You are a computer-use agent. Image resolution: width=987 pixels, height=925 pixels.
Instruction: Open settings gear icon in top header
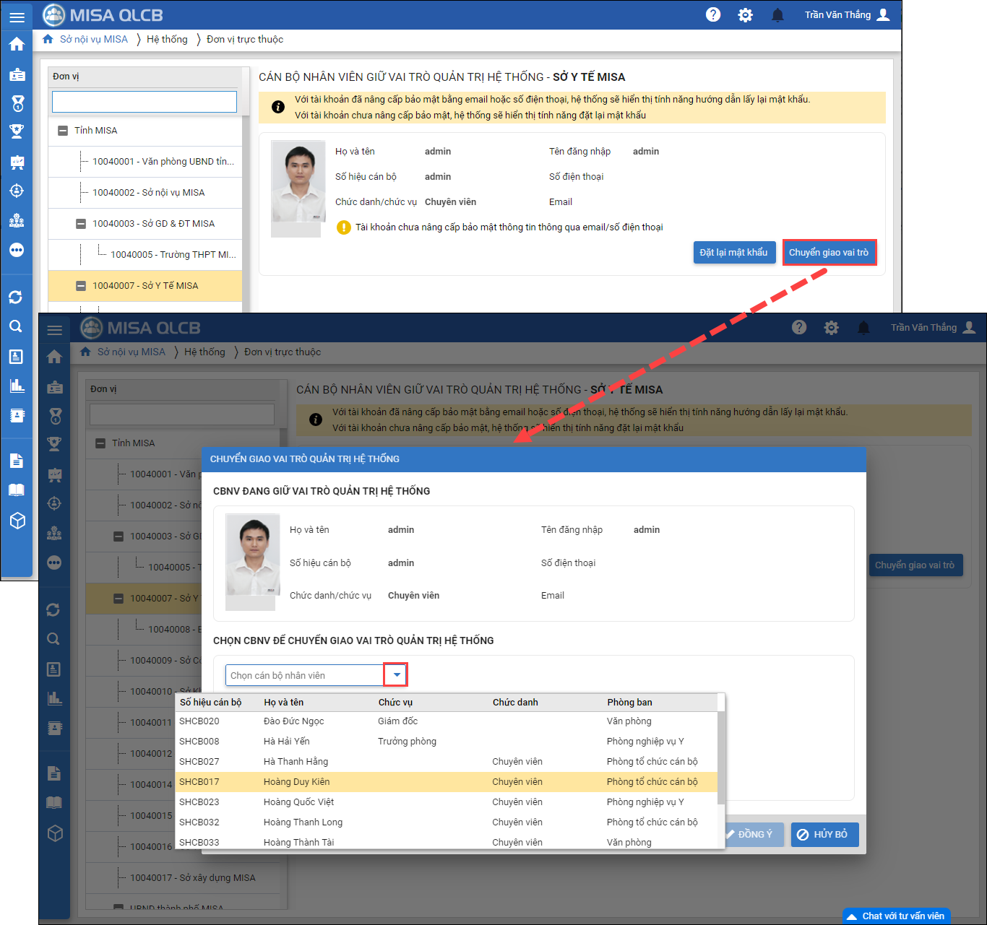pos(745,14)
